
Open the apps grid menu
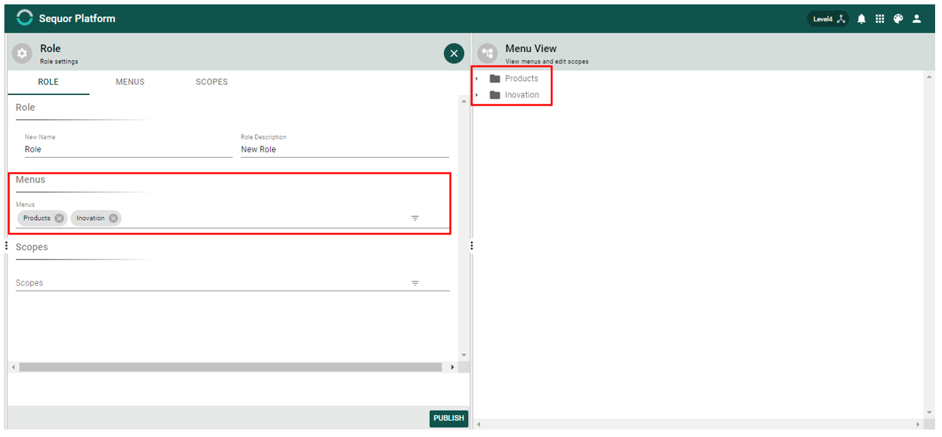pos(880,19)
